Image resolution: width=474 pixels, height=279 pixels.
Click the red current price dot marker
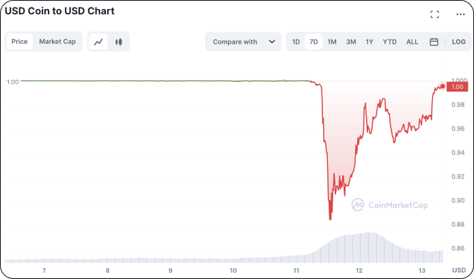pos(443,87)
